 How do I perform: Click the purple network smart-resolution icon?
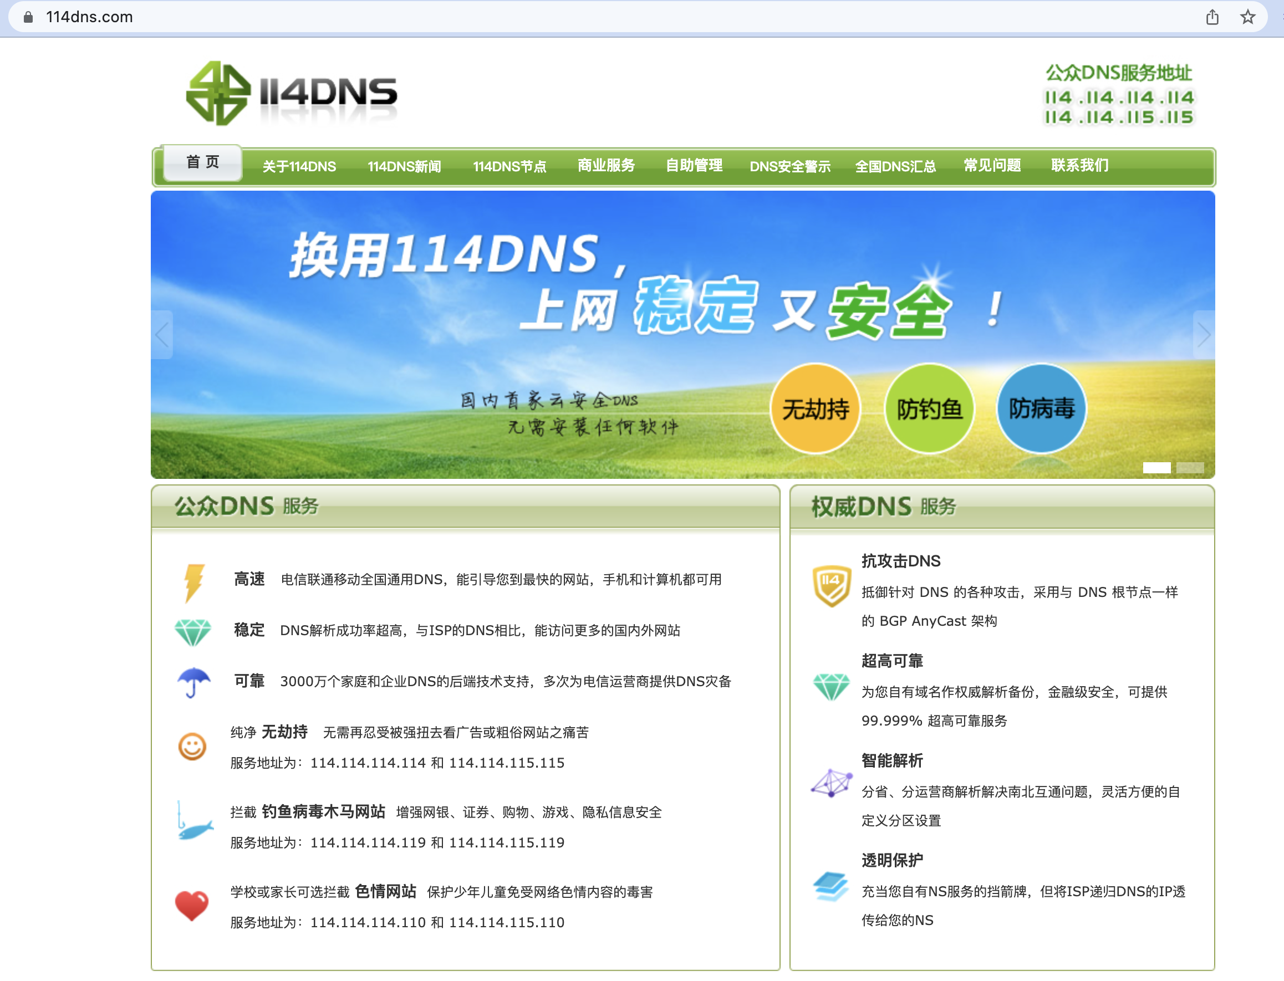tap(830, 783)
